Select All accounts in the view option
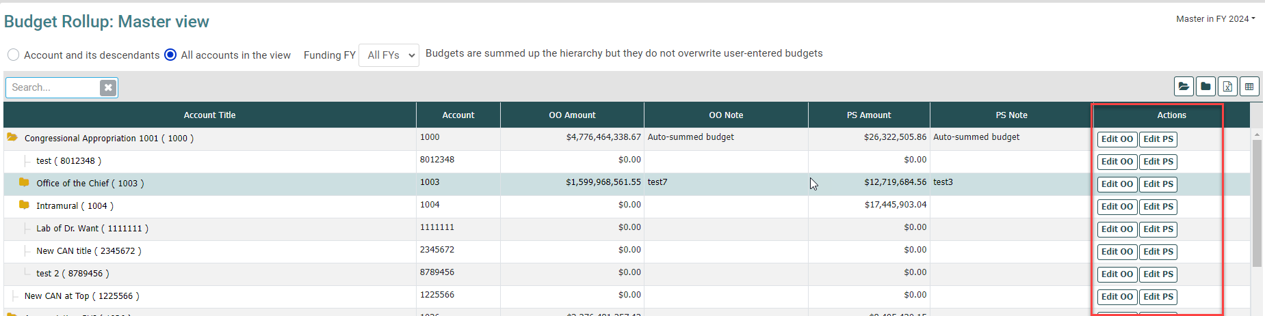This screenshot has width=1265, height=316. [x=170, y=55]
